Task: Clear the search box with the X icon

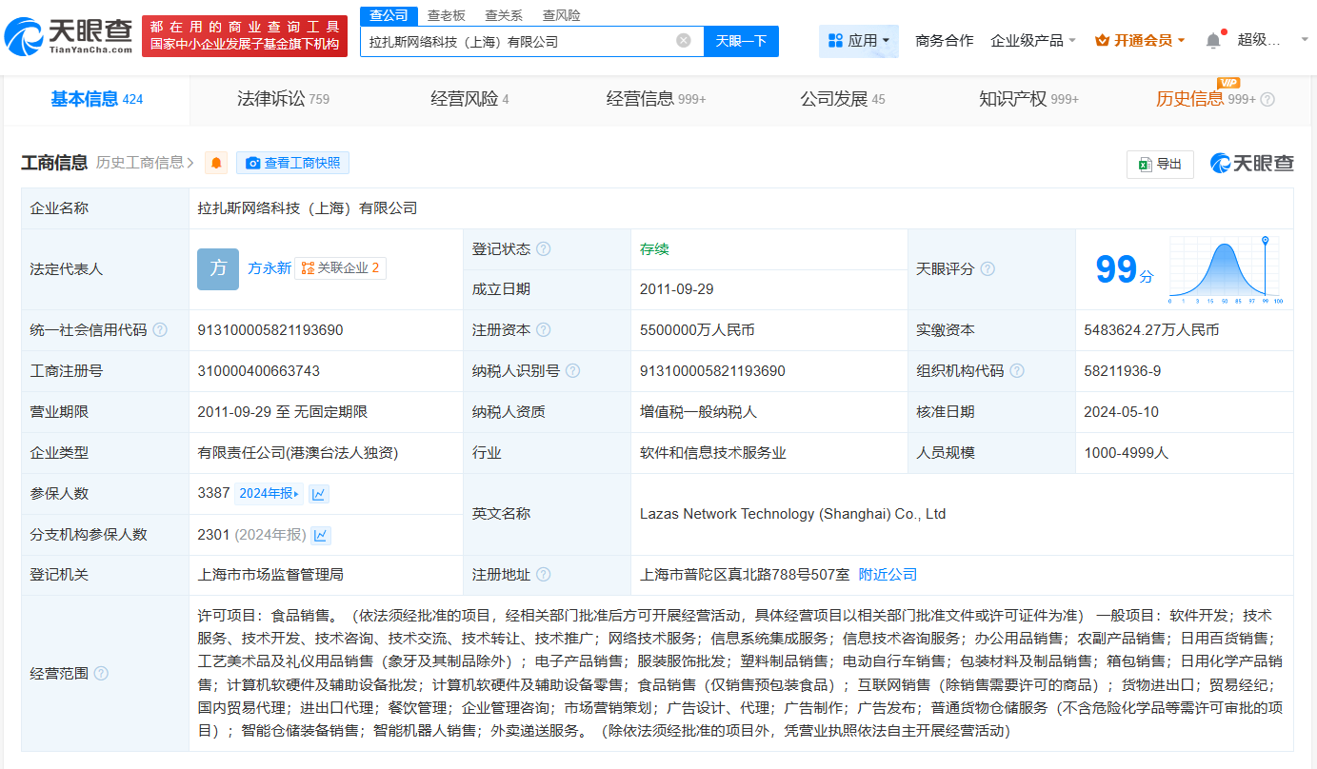Action: (x=683, y=41)
